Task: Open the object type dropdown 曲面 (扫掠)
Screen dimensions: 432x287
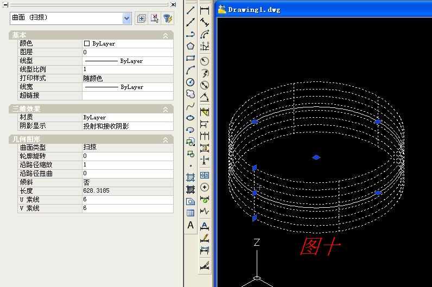Action: tap(127, 18)
